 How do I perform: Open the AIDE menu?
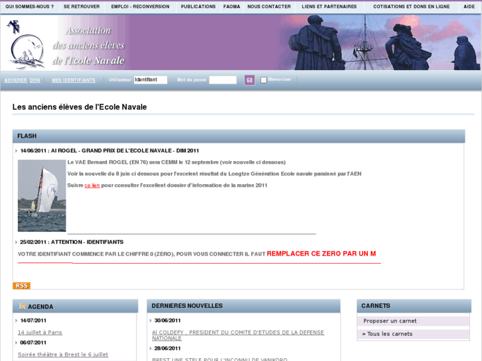click(x=469, y=7)
